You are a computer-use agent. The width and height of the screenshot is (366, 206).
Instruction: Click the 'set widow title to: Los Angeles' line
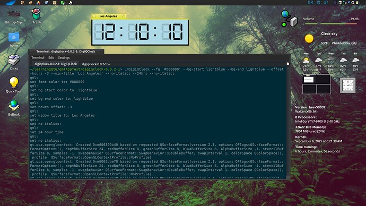[x=62, y=115]
